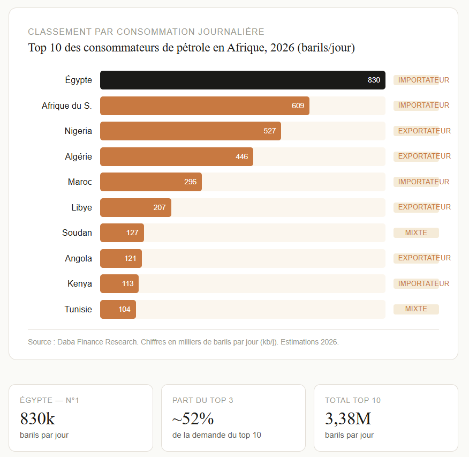The width and height of the screenshot is (469, 457).
Task: Click the EXPORTATEUR badge next to Nigeria
Action: pyautogui.click(x=417, y=131)
